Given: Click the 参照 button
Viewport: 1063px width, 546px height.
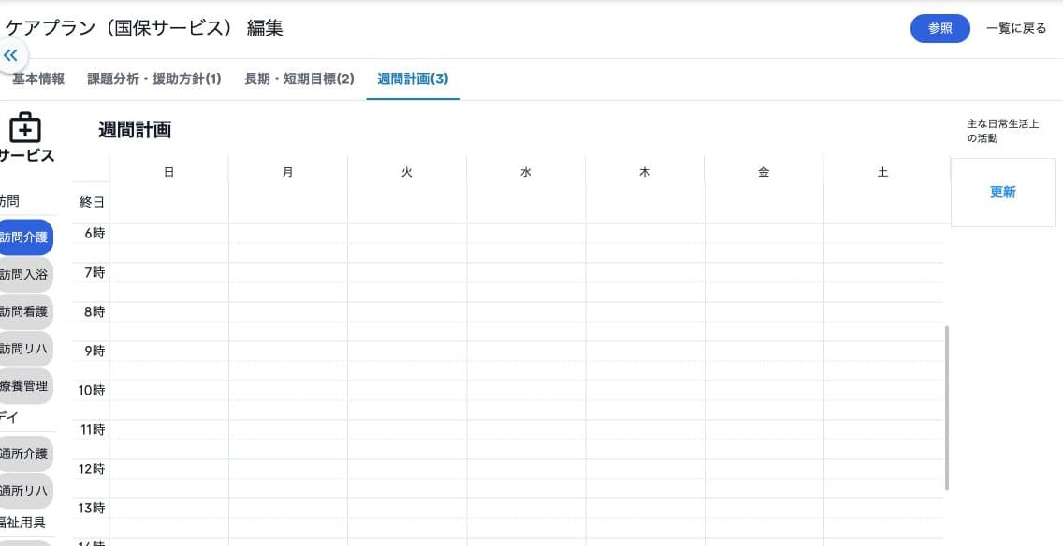Looking at the screenshot, I should point(939,28).
